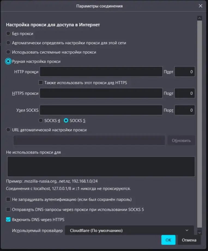
Task: Click the OK button
Action: pyautogui.click(x=168, y=240)
